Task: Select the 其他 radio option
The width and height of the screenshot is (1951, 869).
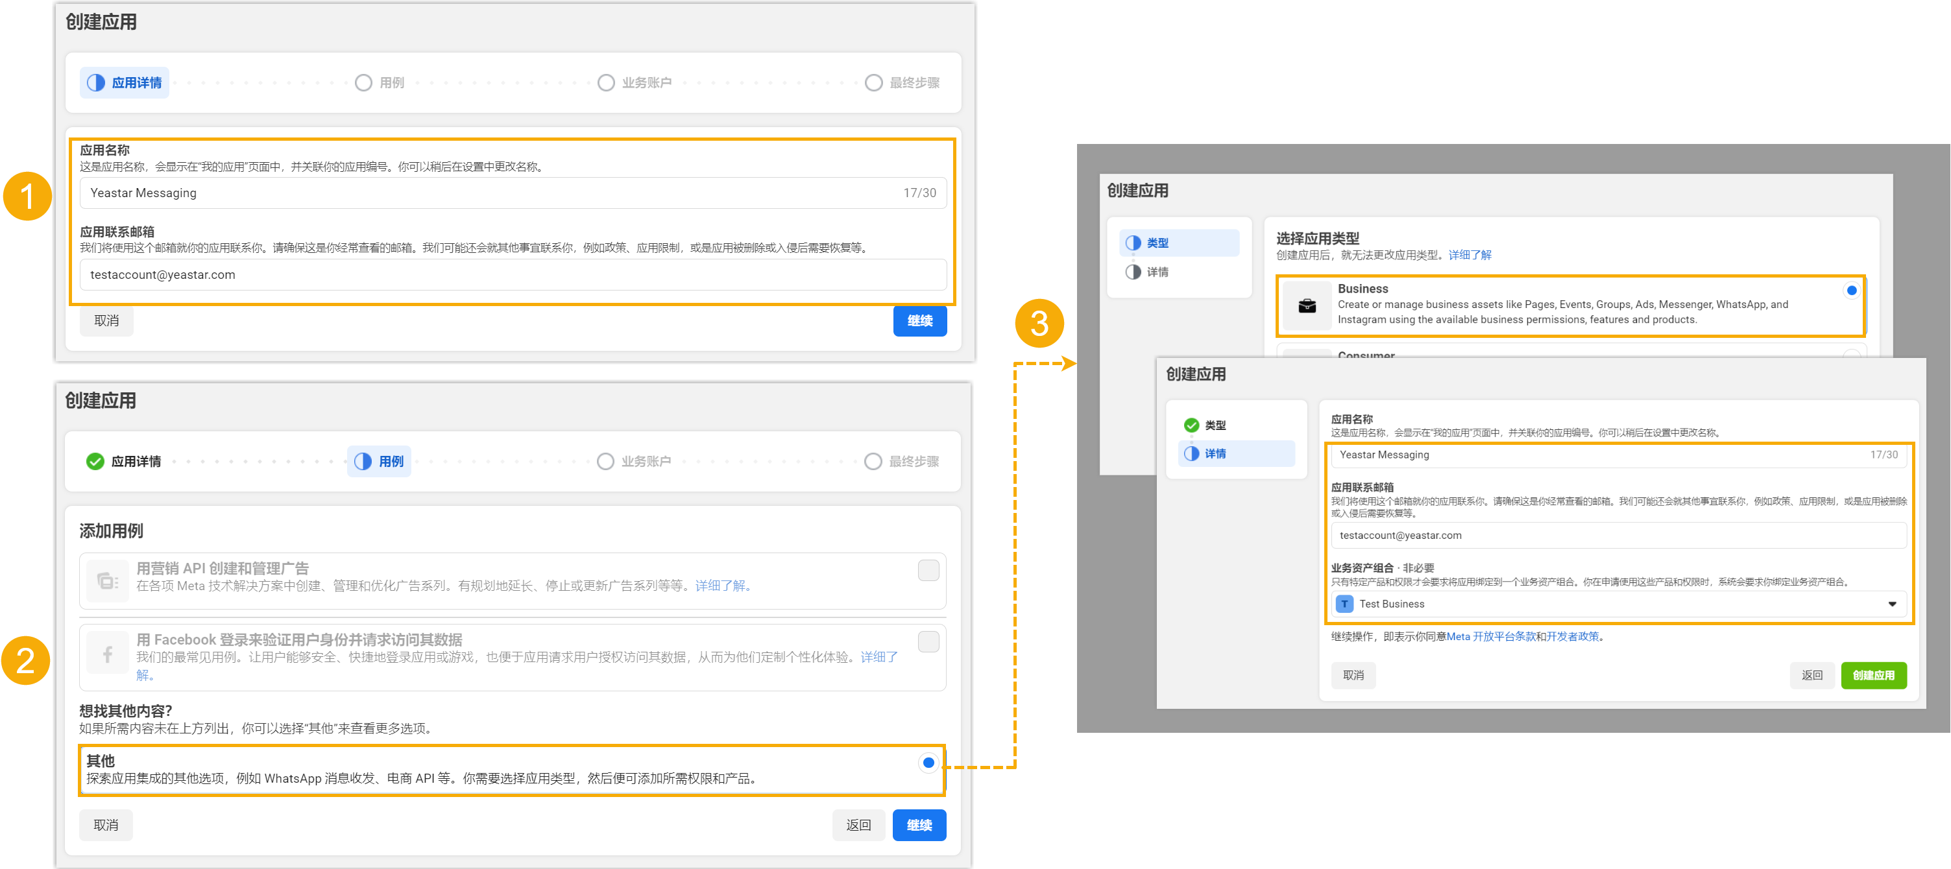Action: click(x=928, y=762)
